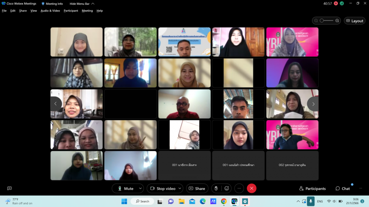Adjust the video grid zoom slider

(323, 20)
